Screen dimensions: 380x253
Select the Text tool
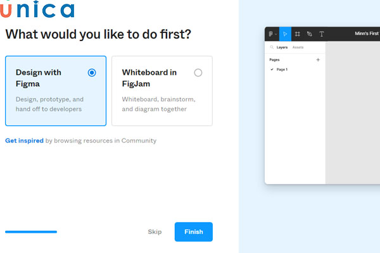[321, 34]
